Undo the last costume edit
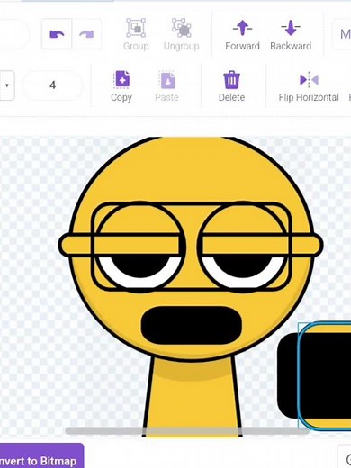The width and height of the screenshot is (351, 468). [x=57, y=34]
